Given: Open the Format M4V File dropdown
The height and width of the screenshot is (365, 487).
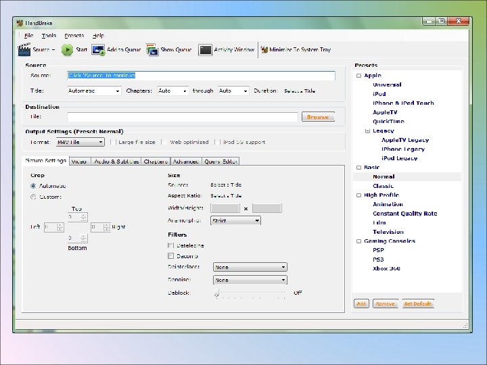Looking at the screenshot, I should [x=80, y=142].
